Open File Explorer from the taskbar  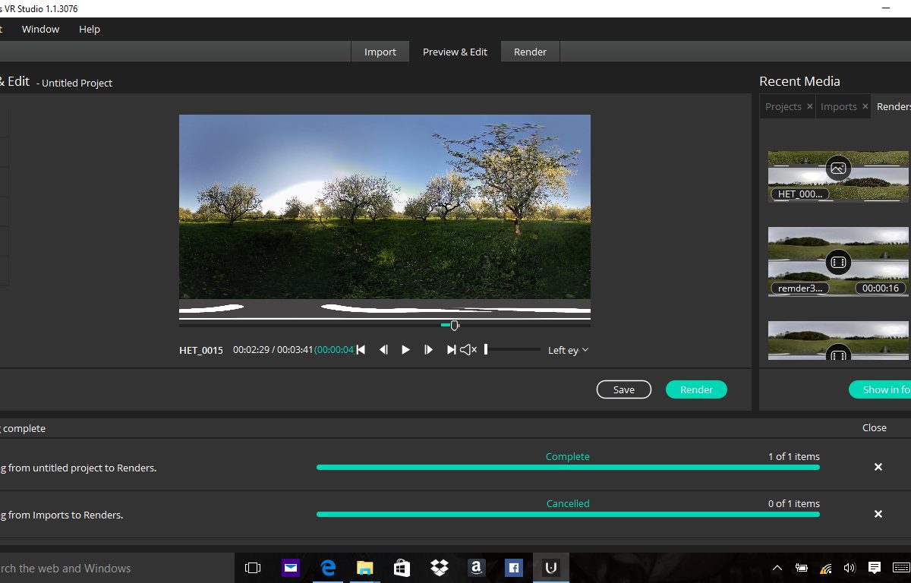[x=365, y=568]
